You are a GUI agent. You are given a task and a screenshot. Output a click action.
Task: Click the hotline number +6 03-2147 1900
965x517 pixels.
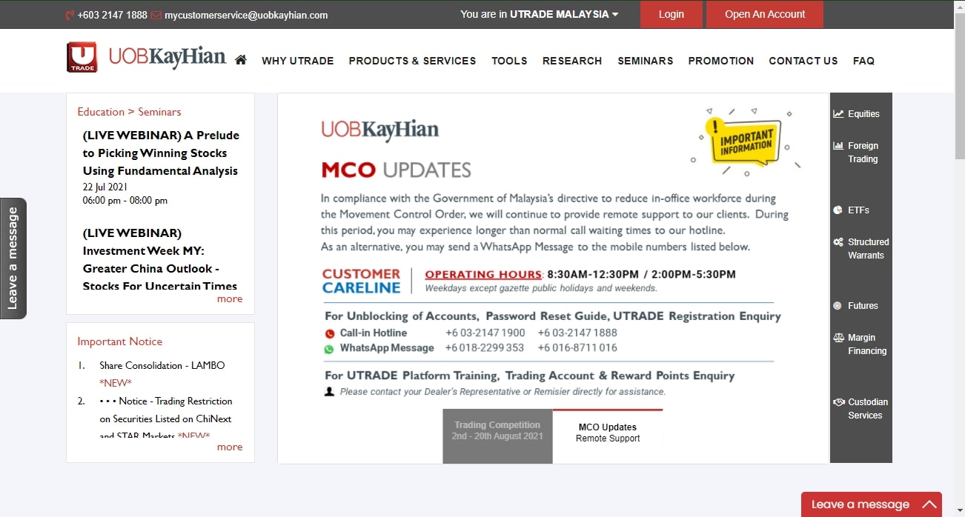(485, 333)
